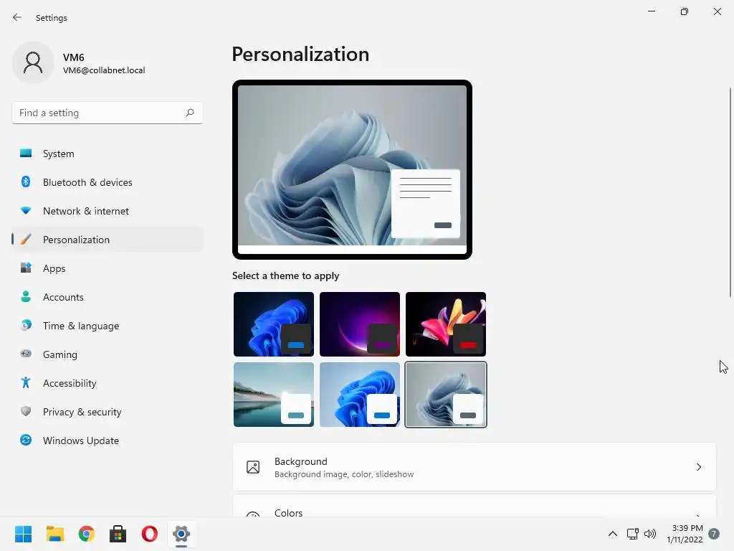Click the back arrow in Settings header
734x551 pixels.
point(17,17)
